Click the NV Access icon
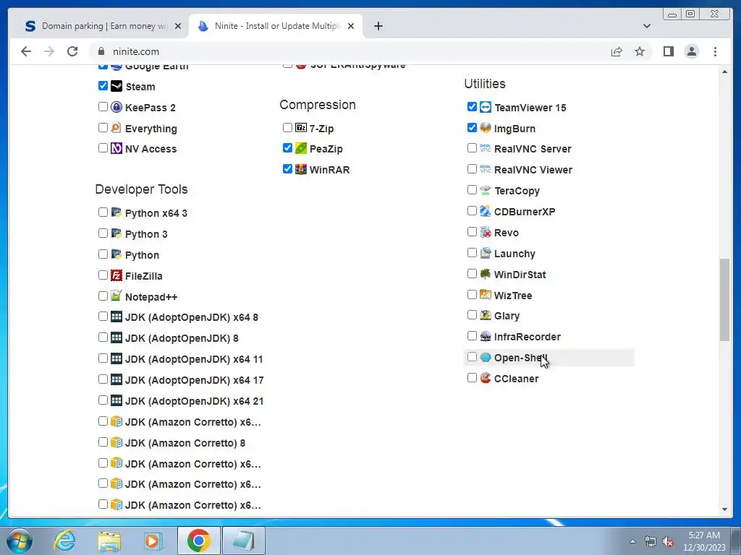Viewport: 741px width, 555px height. click(x=117, y=148)
